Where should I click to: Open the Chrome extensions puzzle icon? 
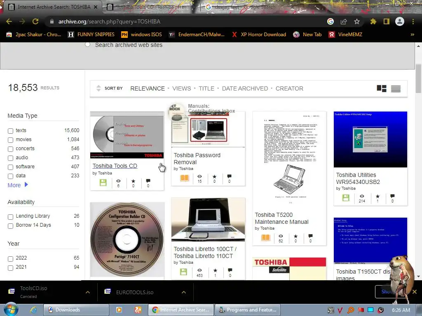click(373, 21)
